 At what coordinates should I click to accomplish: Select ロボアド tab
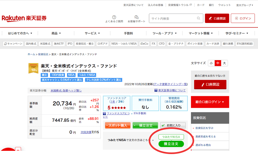point(102,44)
